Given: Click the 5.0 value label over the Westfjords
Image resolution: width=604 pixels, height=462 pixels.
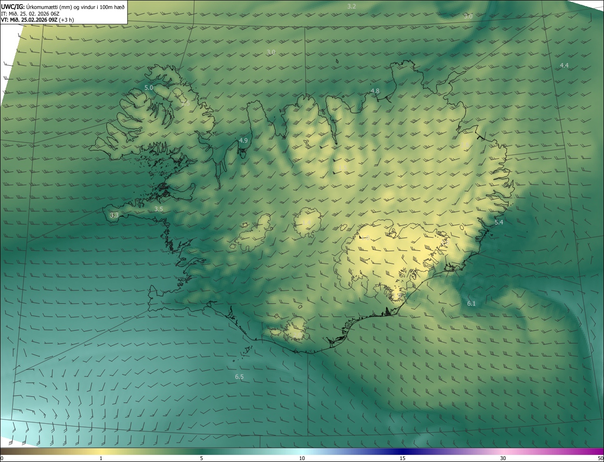Looking at the screenshot, I should click(x=149, y=88).
